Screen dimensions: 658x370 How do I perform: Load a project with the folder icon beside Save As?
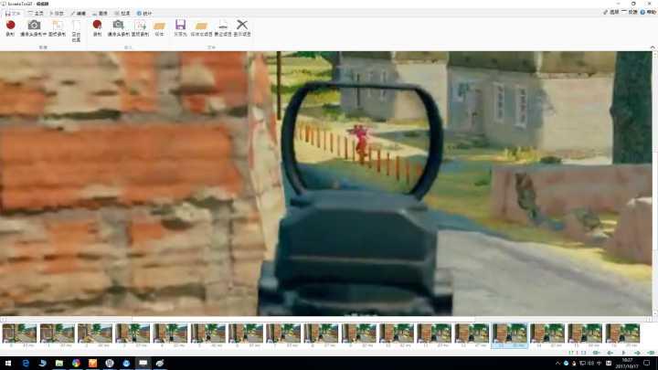tap(201, 27)
